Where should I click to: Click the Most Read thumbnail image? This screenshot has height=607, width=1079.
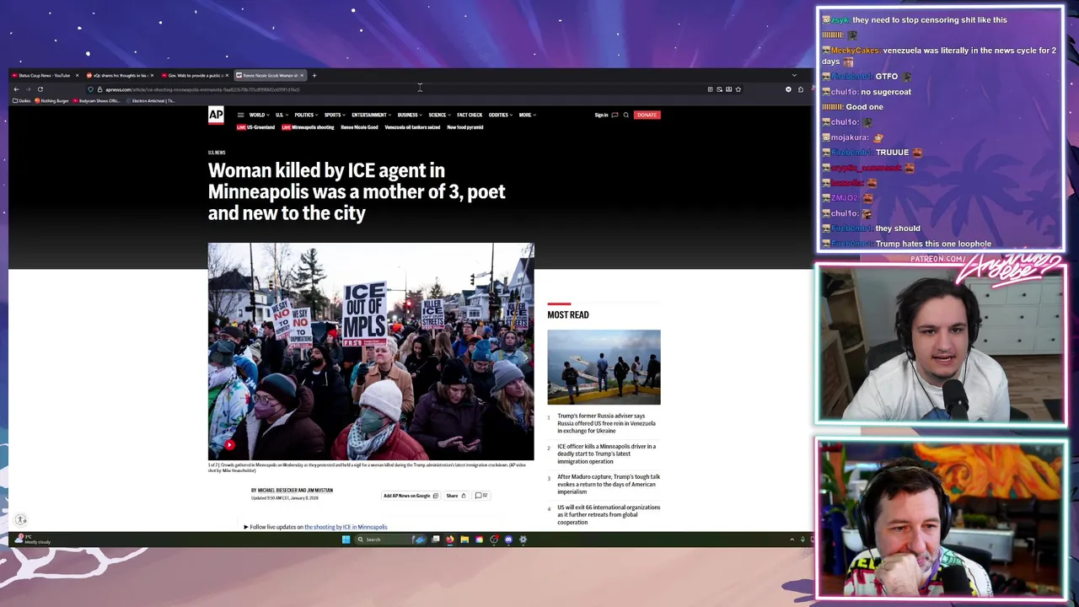pos(604,368)
